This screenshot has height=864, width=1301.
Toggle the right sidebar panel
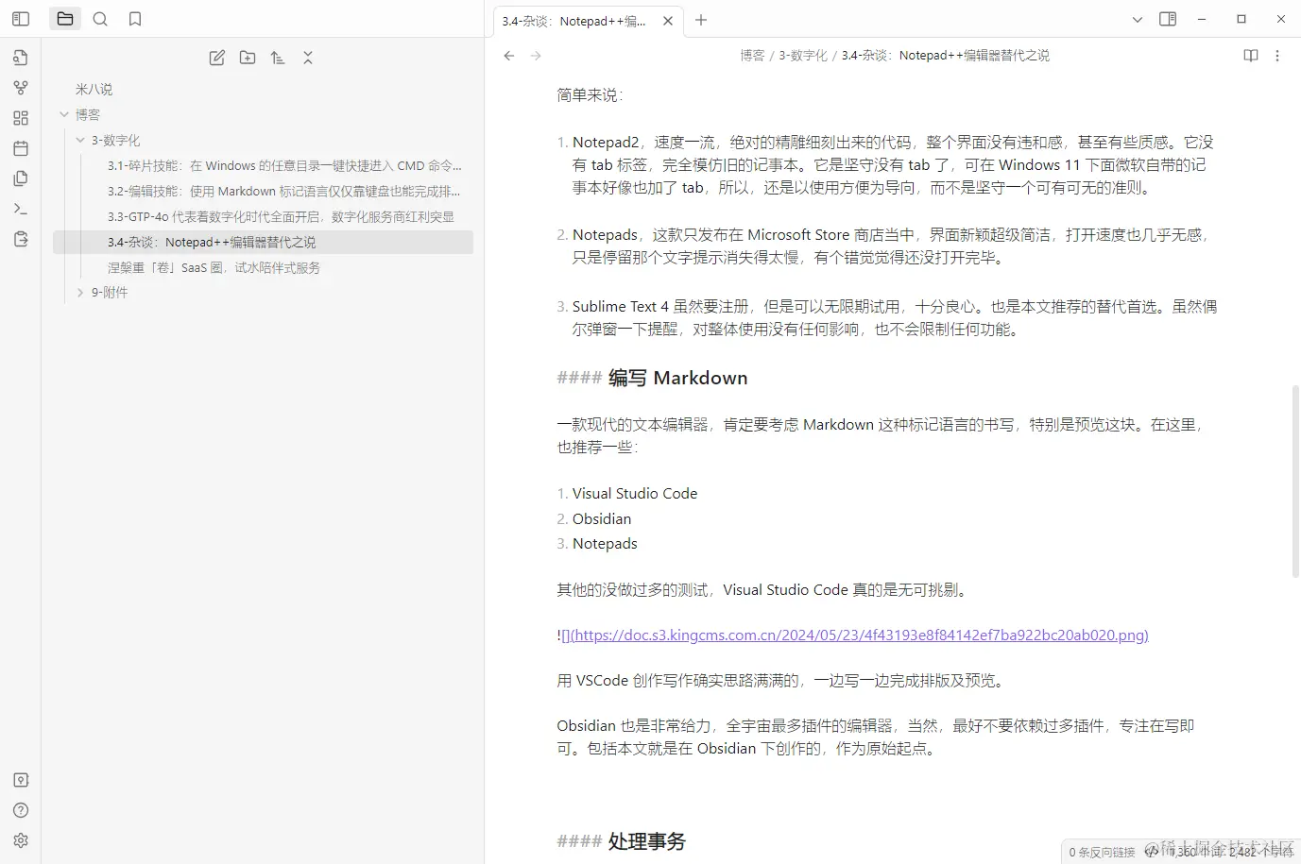click(x=1168, y=19)
